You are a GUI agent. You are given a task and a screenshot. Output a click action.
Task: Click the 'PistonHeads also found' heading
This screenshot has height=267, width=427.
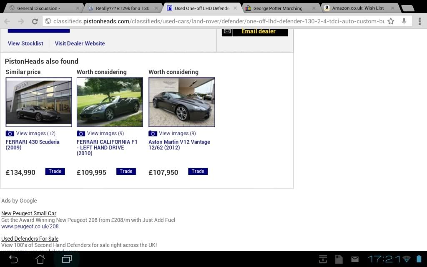coord(42,61)
